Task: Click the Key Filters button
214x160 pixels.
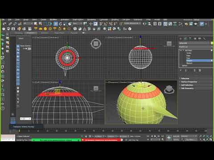Action: pyautogui.click(x=189, y=140)
